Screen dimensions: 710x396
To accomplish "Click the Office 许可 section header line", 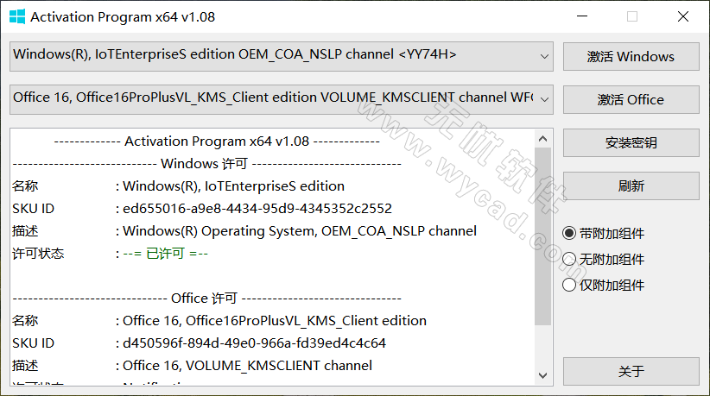I will point(204,298).
